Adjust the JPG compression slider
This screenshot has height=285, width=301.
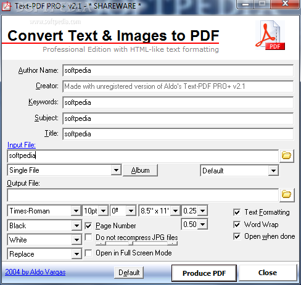136,244
